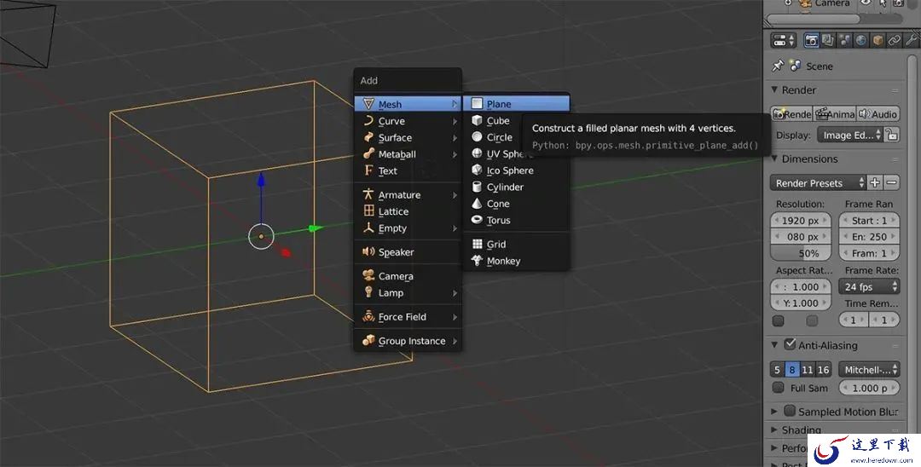Screen dimensions: 921x467
Task: Open the 24 fps frame rate dropdown
Action: 869,287
